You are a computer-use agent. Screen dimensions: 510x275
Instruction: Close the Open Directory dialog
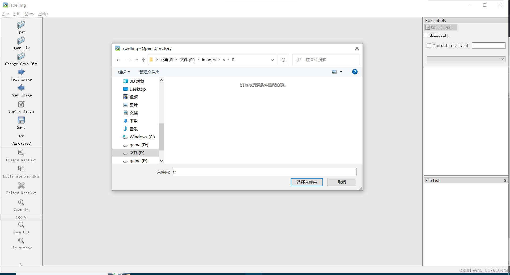tap(357, 48)
